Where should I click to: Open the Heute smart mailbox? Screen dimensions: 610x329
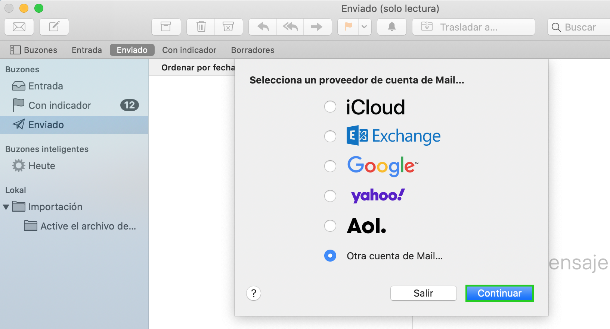point(74,166)
